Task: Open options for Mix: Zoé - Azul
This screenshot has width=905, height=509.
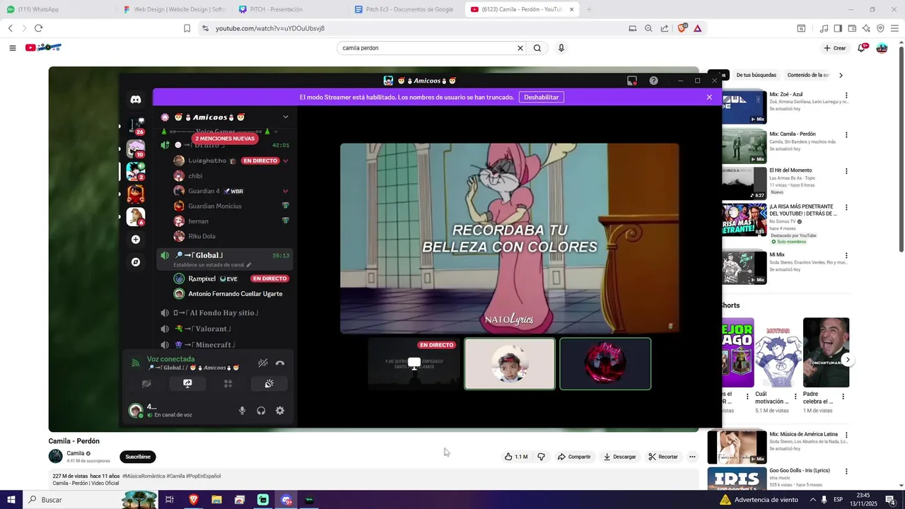Action: pyautogui.click(x=846, y=95)
